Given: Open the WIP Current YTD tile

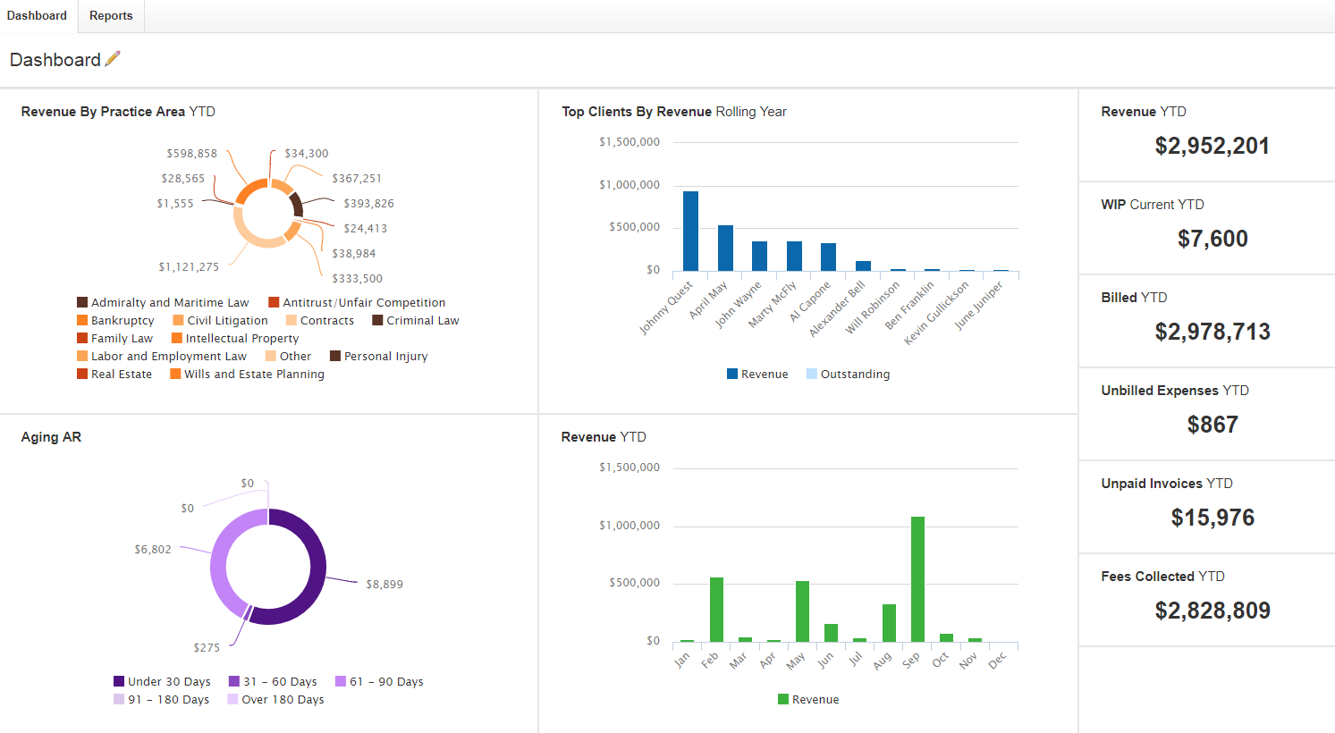Looking at the screenshot, I should pyautogui.click(x=1212, y=227).
